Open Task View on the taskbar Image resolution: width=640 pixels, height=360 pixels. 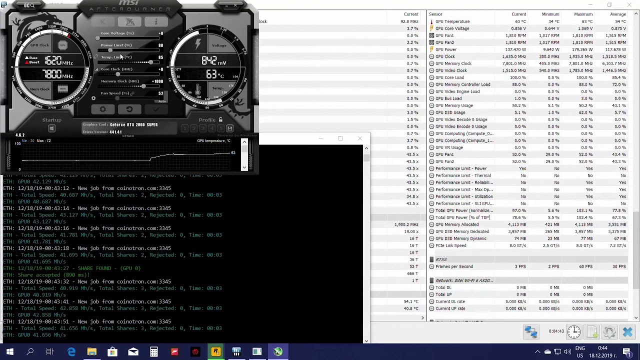point(50,351)
